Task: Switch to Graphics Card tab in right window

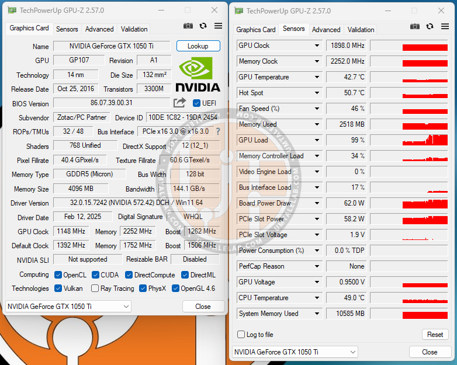Action: pyautogui.click(x=255, y=30)
